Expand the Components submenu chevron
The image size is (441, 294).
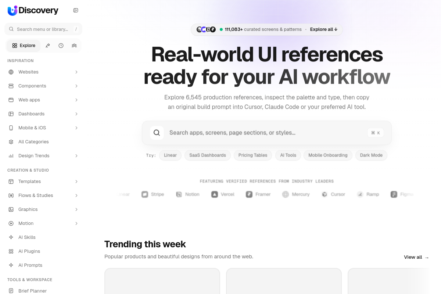[x=76, y=86]
